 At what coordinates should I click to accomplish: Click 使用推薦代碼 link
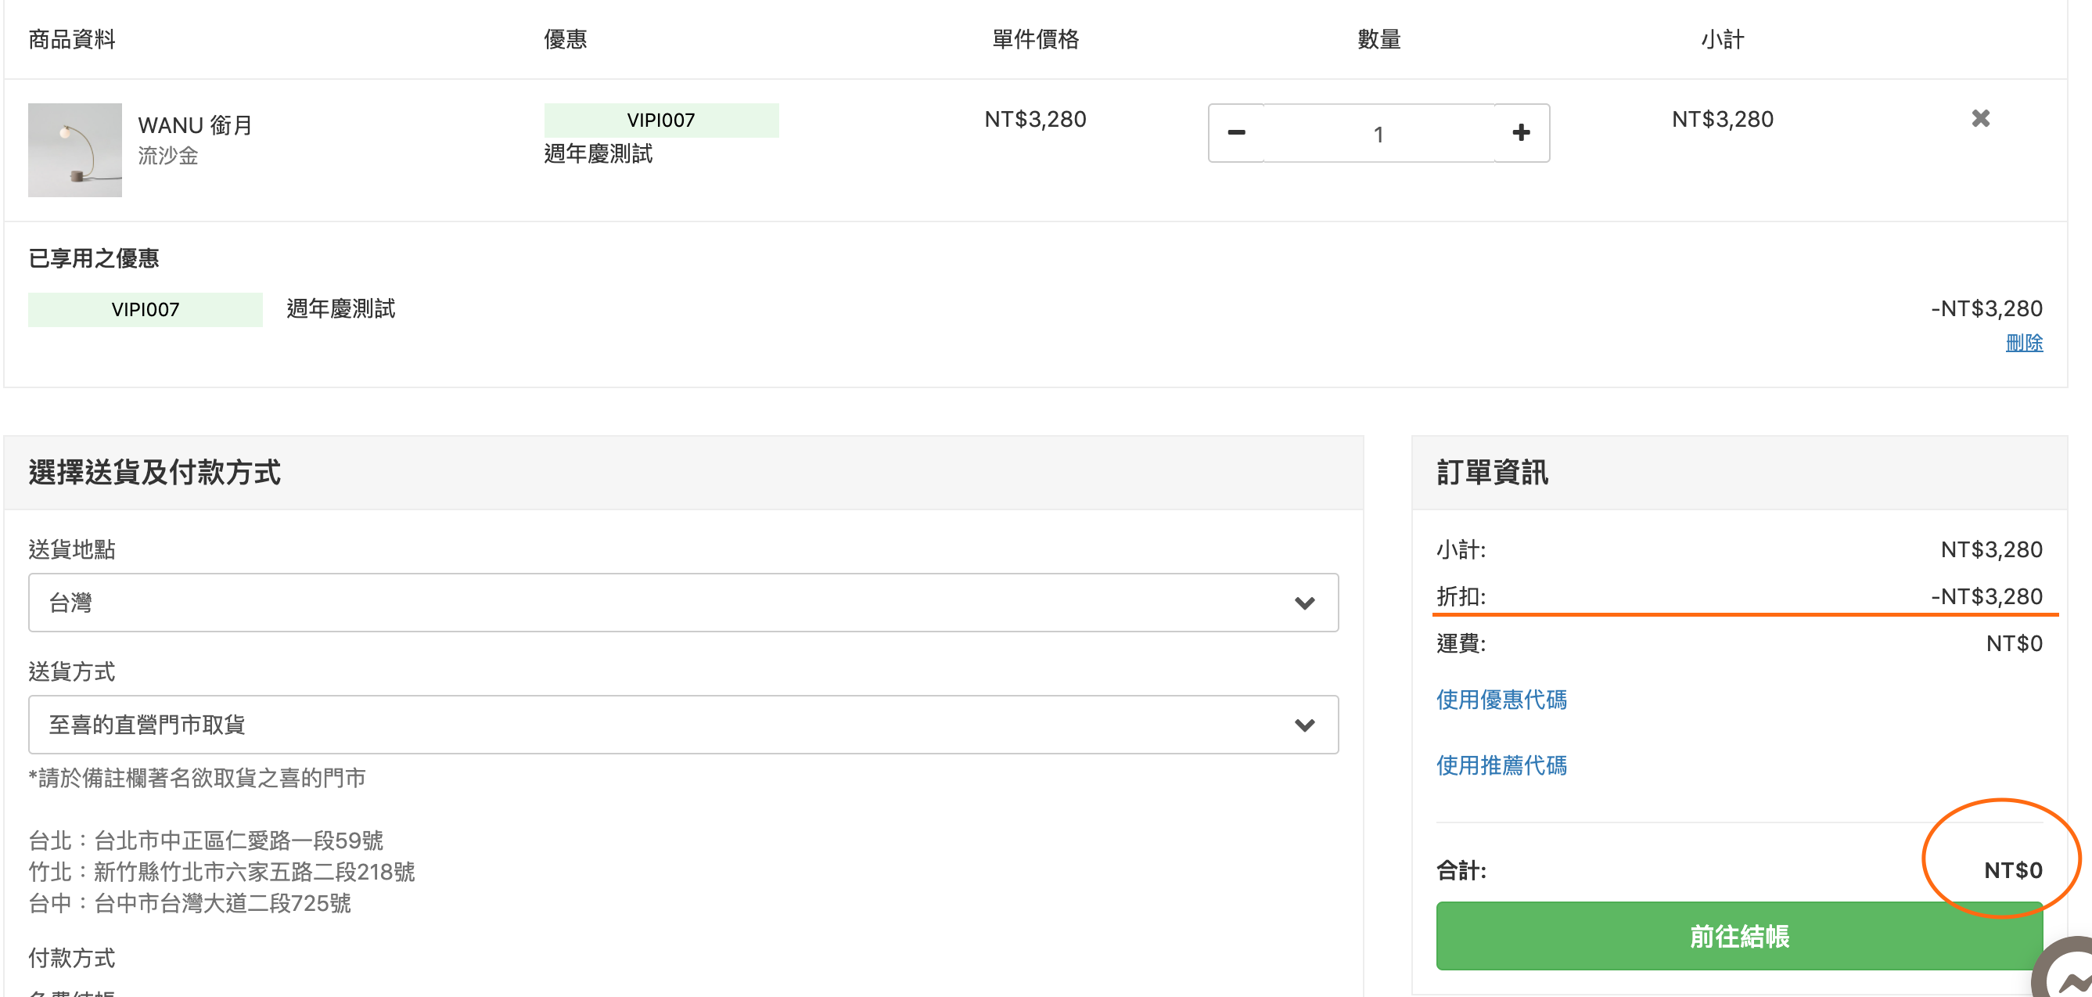pos(1501,765)
